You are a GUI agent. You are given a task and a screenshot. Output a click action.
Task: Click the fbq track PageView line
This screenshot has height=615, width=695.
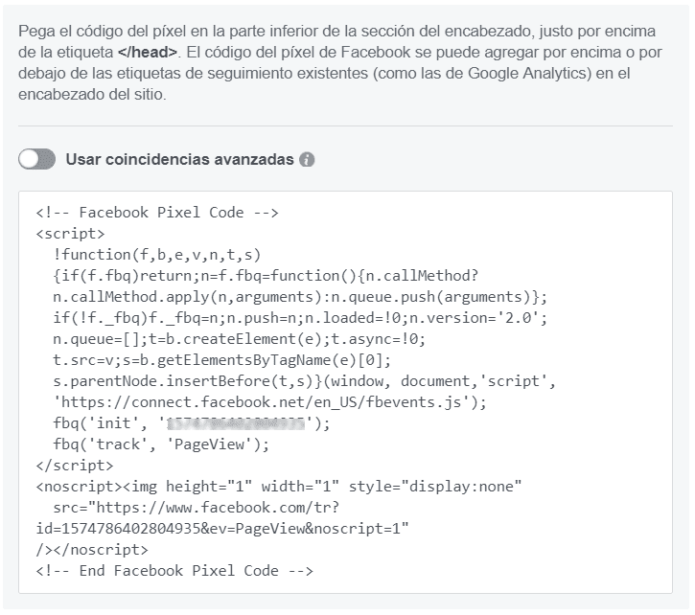161,444
